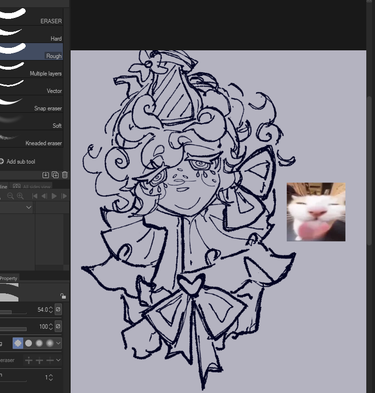Viewport: 375px width, 393px height.
Task: Expand the anti-aliasing options dropdown
Action: click(x=59, y=343)
